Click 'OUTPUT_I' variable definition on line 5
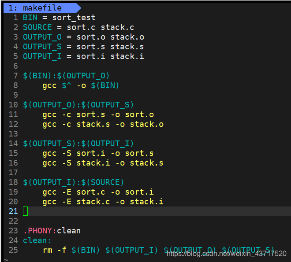Image resolution: width=291 pixels, height=262 pixels. click(42, 56)
